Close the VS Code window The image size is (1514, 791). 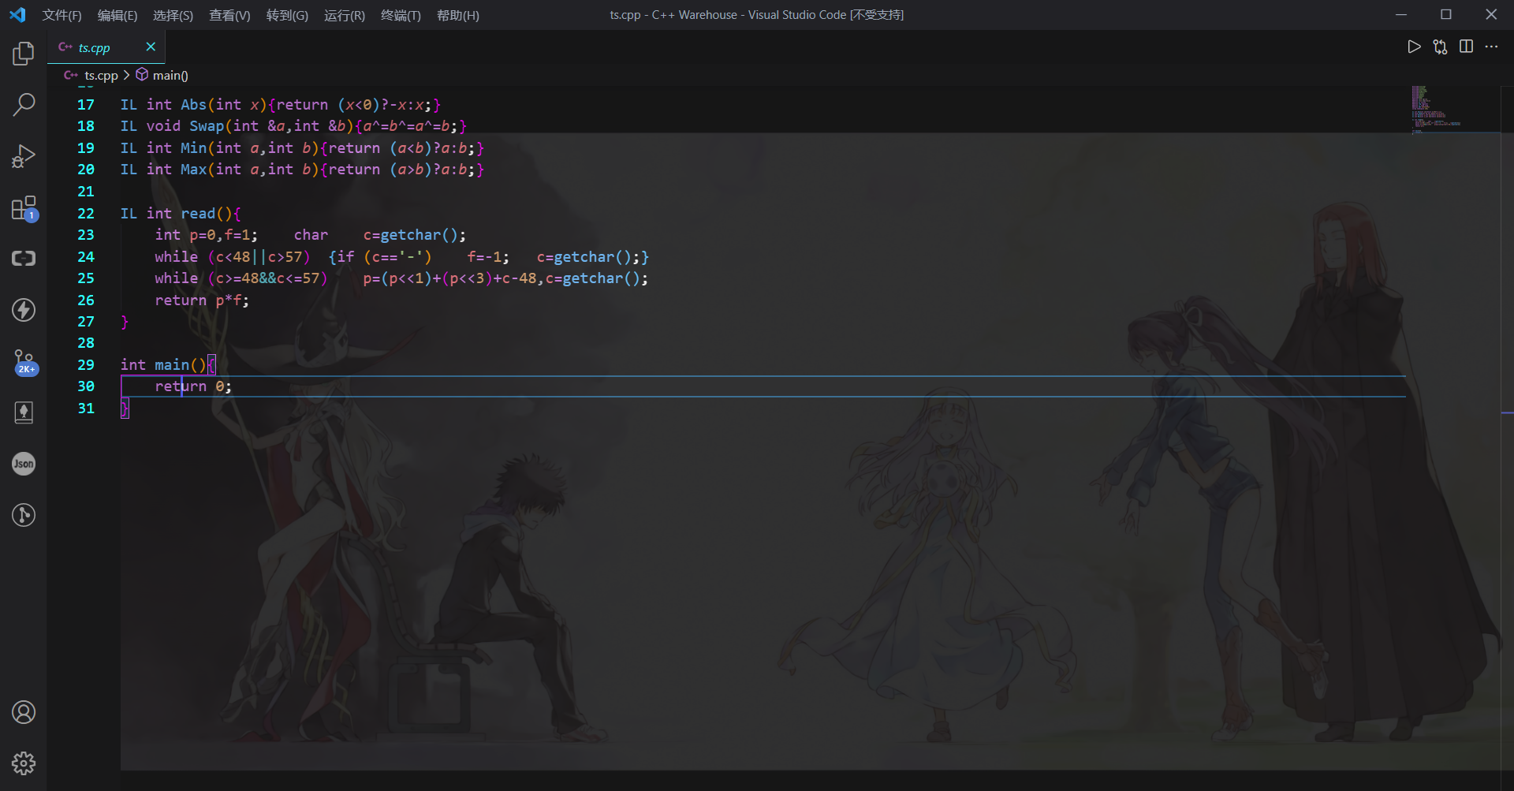(x=1491, y=14)
